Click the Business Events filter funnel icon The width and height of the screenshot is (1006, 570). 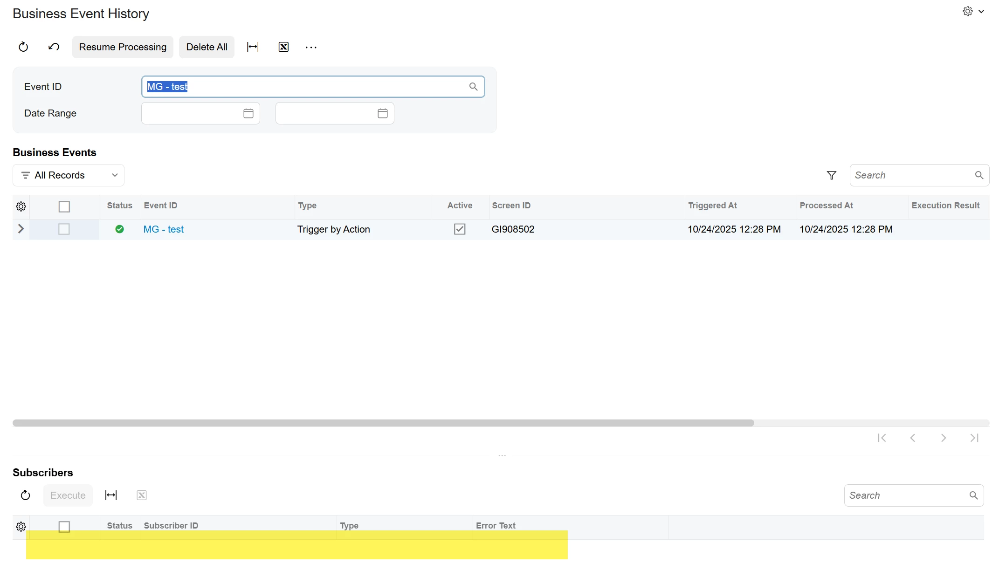(x=831, y=175)
